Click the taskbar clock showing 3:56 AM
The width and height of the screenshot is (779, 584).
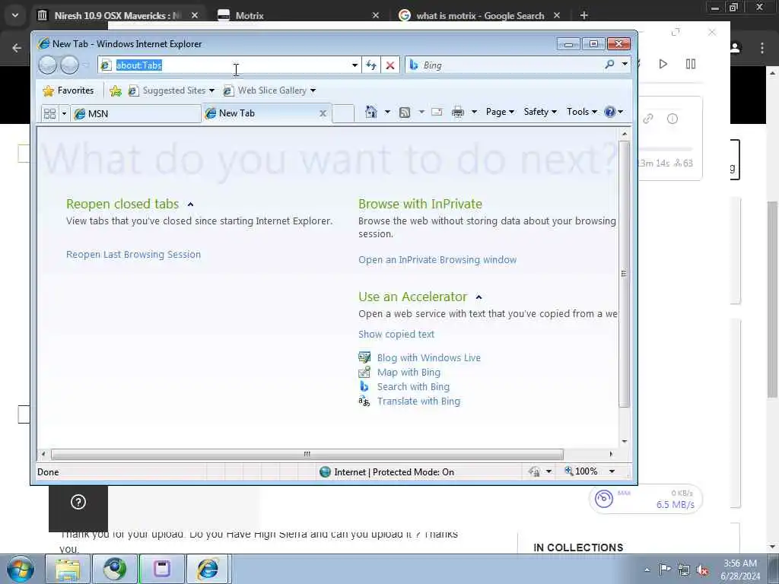pos(740,570)
